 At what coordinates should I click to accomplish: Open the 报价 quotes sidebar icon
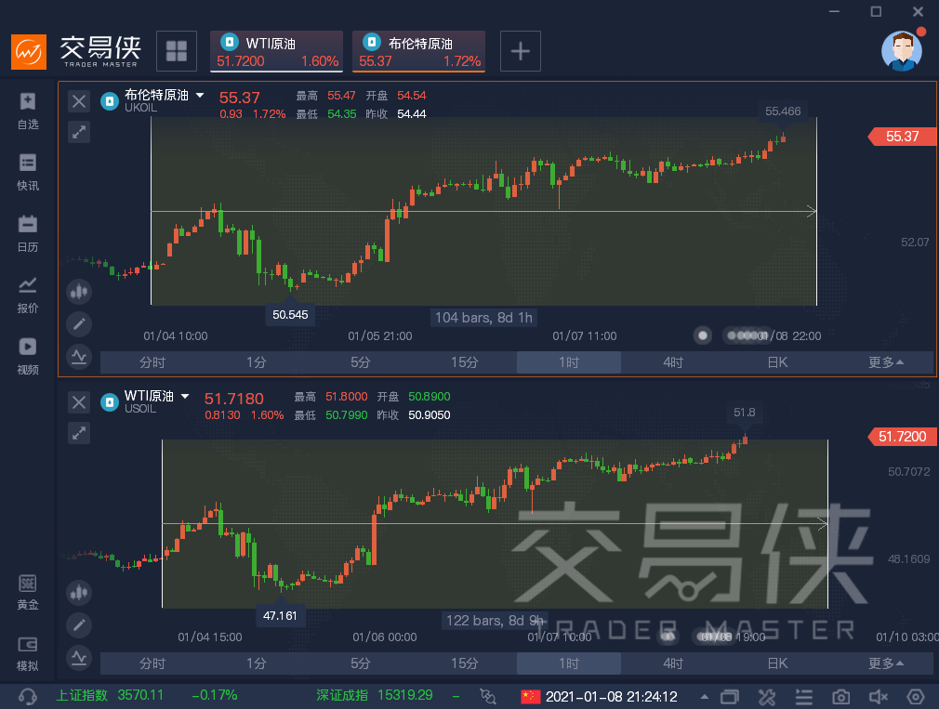(x=28, y=295)
